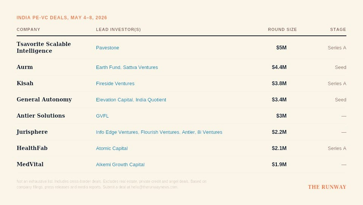Open the GVFL investor link
The width and height of the screenshot is (363, 205).
click(102, 116)
